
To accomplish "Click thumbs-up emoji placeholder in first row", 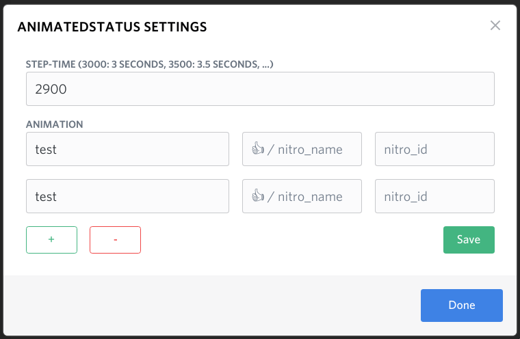I will [258, 148].
